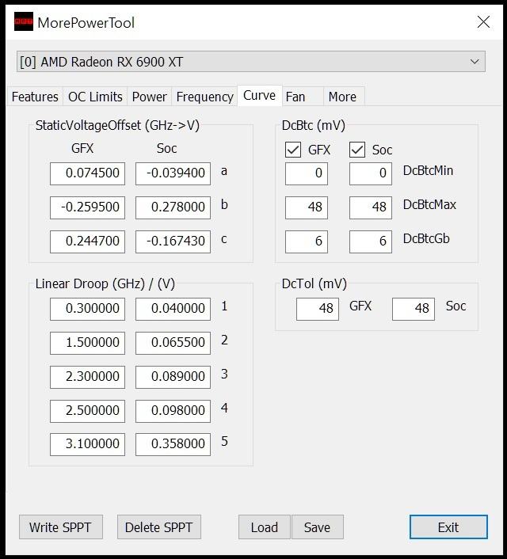The width and height of the screenshot is (507, 559).
Task: Edit GFX offset b value -0.259500
Action: (x=87, y=207)
